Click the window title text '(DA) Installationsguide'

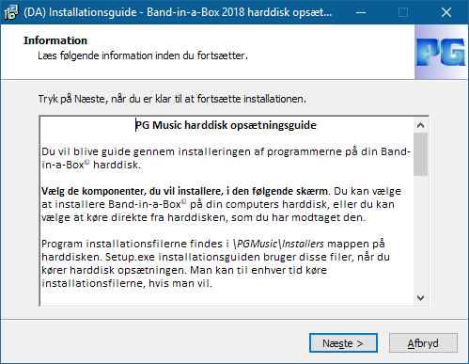tap(80, 12)
